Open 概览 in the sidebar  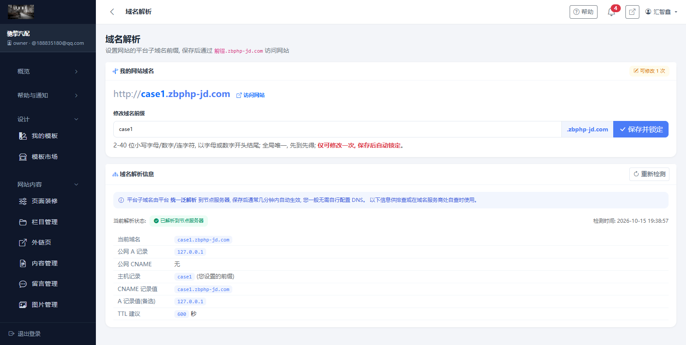pyautogui.click(x=24, y=71)
